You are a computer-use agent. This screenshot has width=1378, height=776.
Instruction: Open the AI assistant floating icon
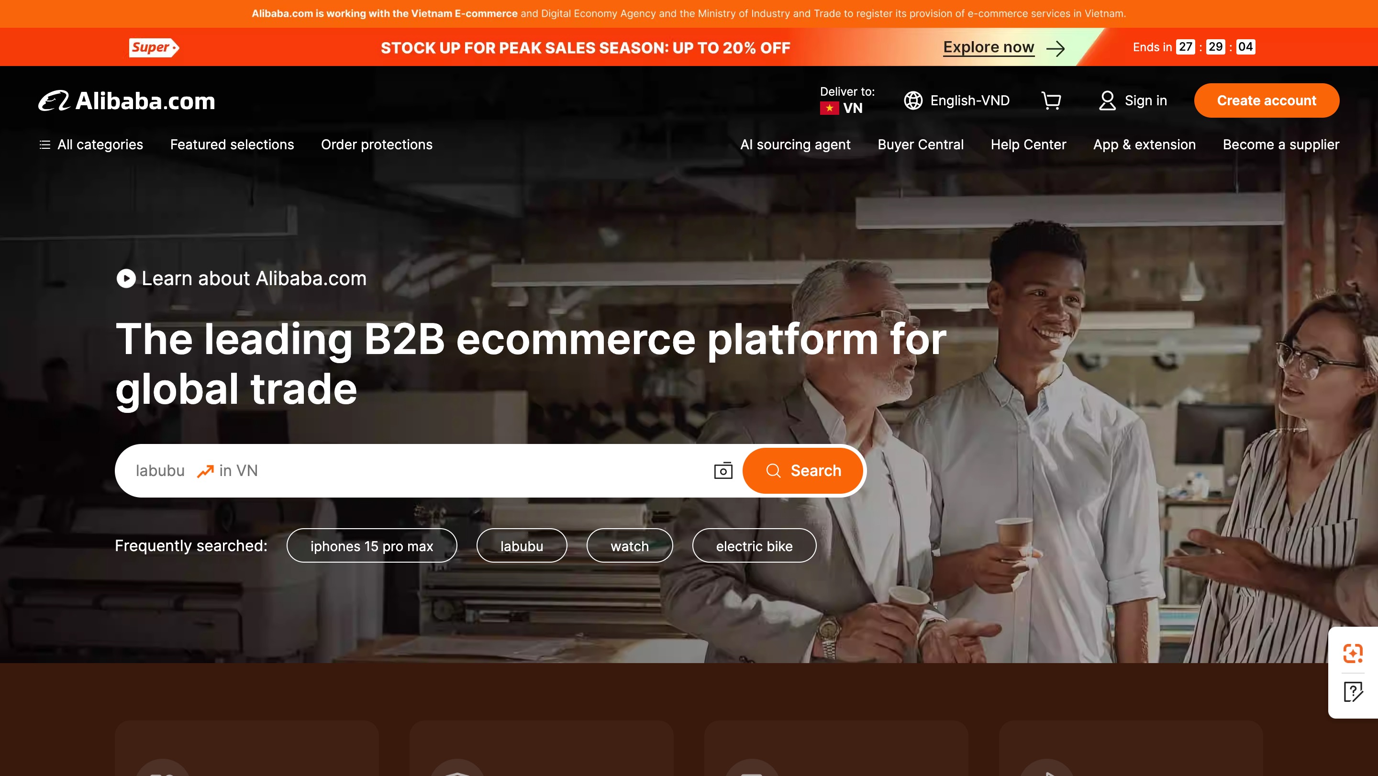click(1353, 653)
